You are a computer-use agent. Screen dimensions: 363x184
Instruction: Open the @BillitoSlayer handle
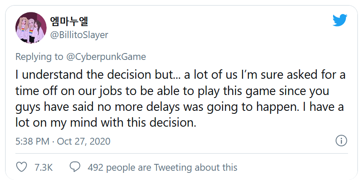79,35
